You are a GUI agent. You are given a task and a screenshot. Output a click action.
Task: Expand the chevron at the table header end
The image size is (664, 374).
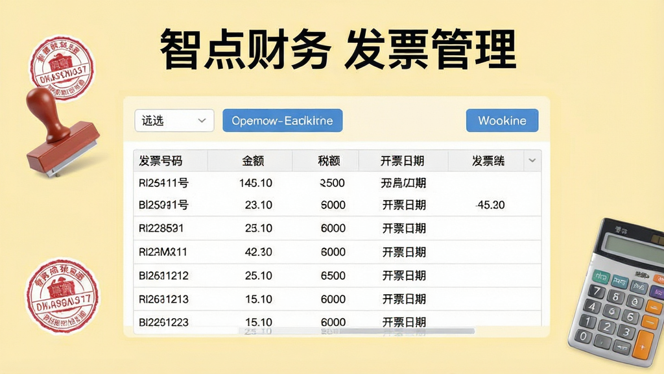[x=532, y=161]
